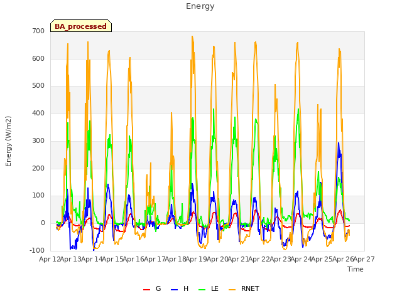Click the Energy (W/m2) y-axis label
Screen dimensions: 402x301
8,141
